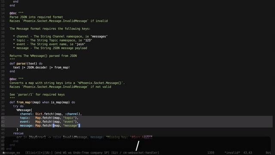
Task: Click 'Raises ... if invalid' doc line on line 16
Action: [x=58, y=21]
